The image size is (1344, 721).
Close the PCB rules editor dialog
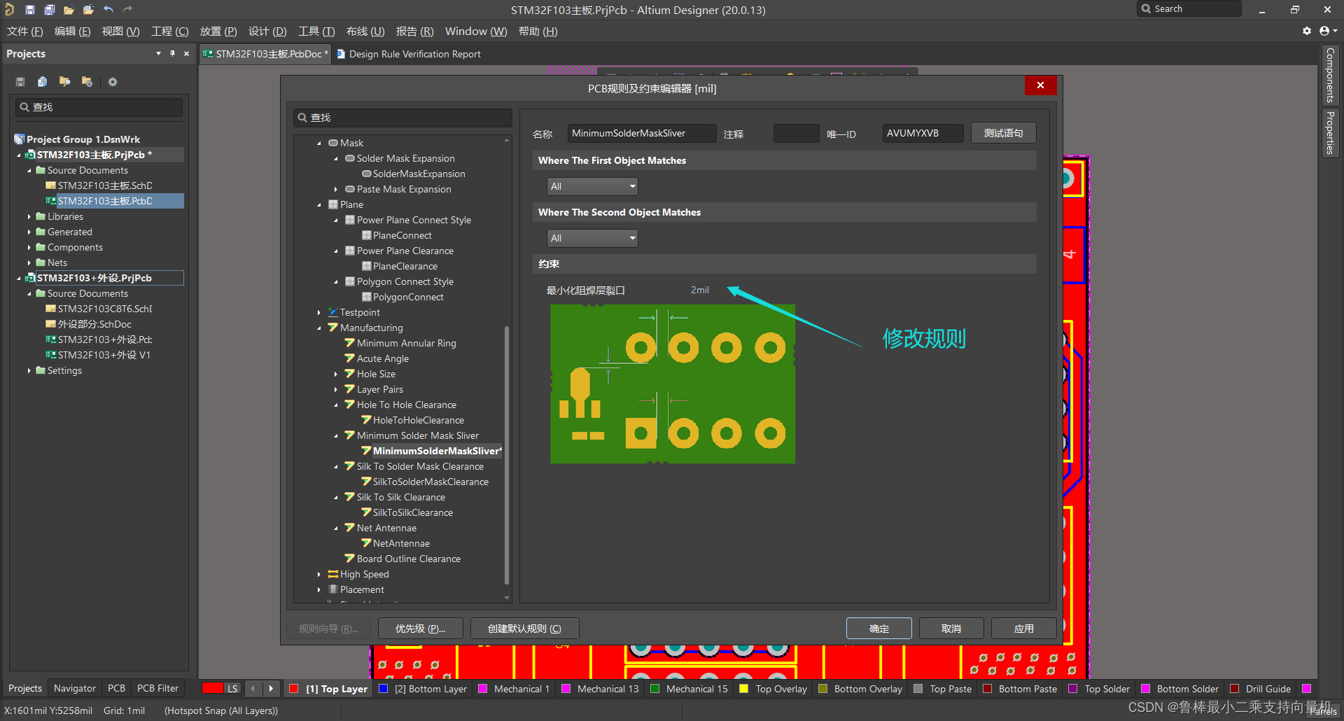(1040, 85)
